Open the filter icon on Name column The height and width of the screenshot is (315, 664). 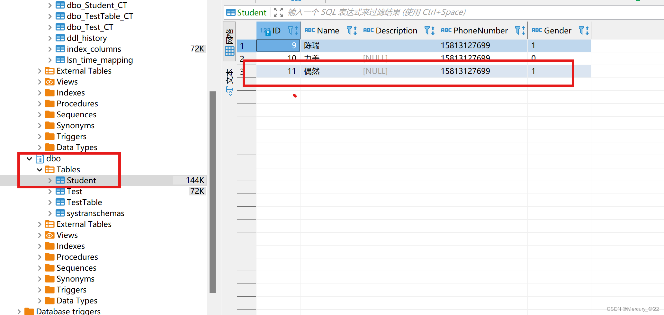pos(349,30)
